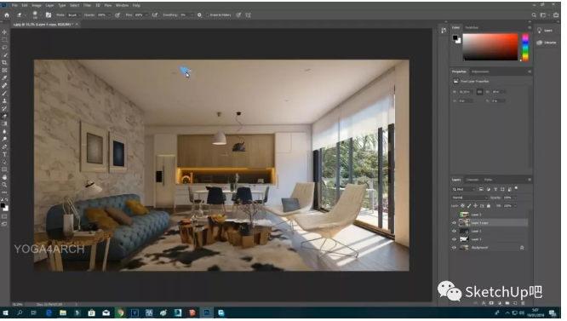This screenshot has width=567, height=321.
Task: Select the Crop tool
Action: 4,62
